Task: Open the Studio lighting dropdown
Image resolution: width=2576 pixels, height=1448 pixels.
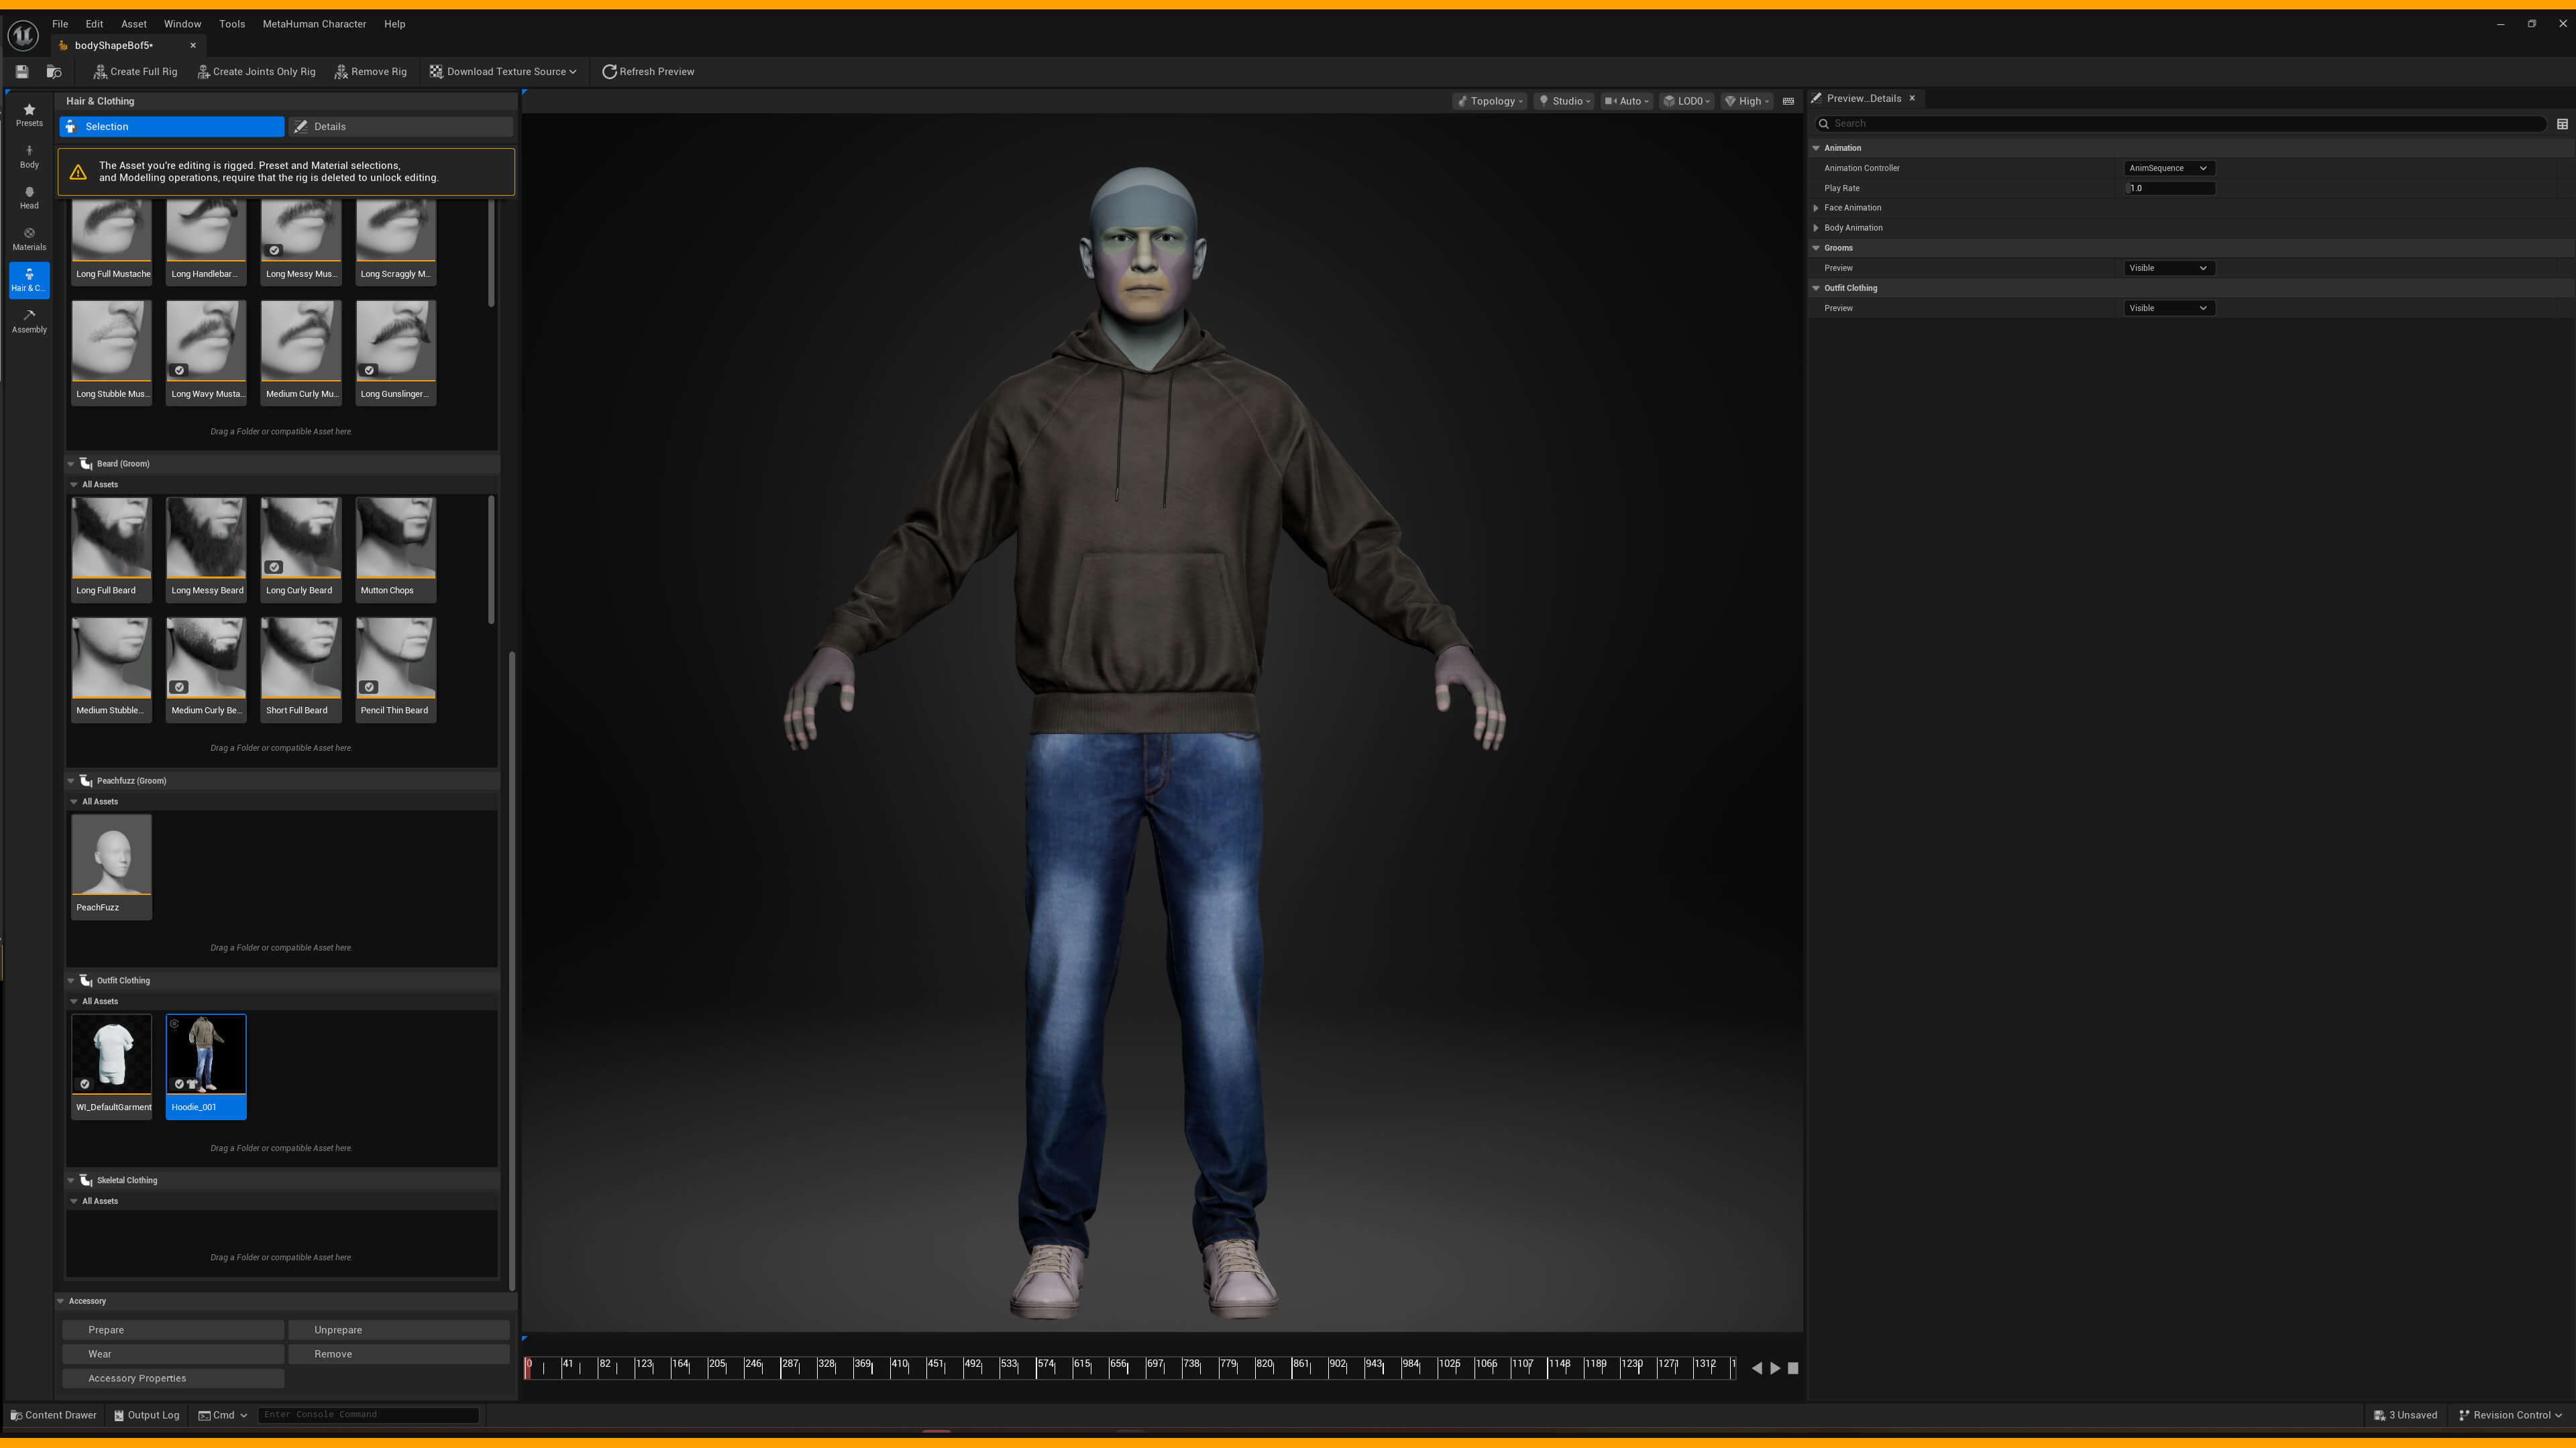Action: coord(1565,101)
